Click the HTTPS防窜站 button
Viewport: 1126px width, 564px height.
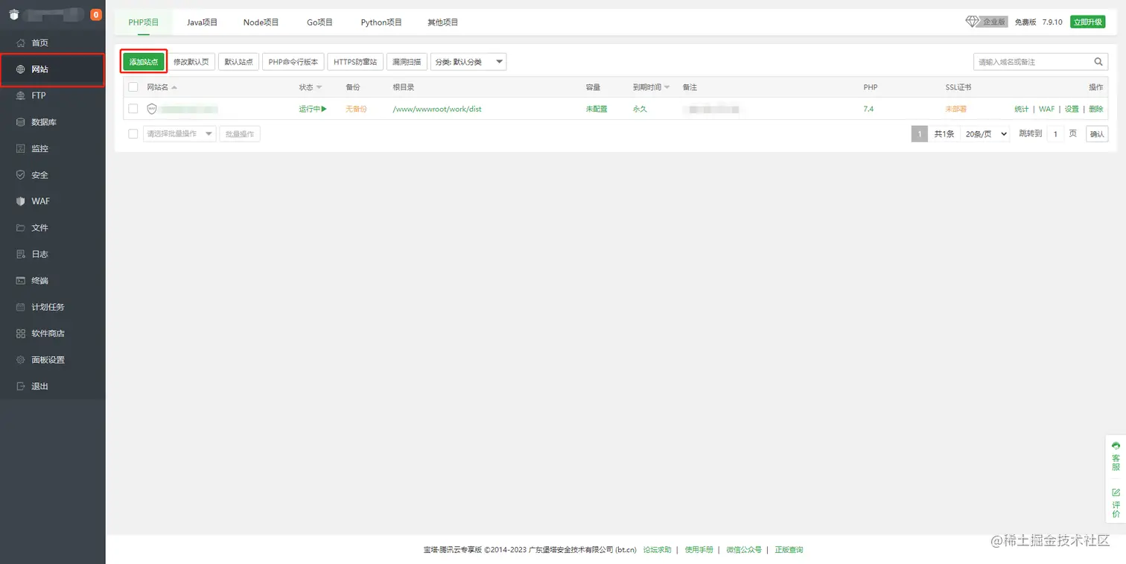355,62
